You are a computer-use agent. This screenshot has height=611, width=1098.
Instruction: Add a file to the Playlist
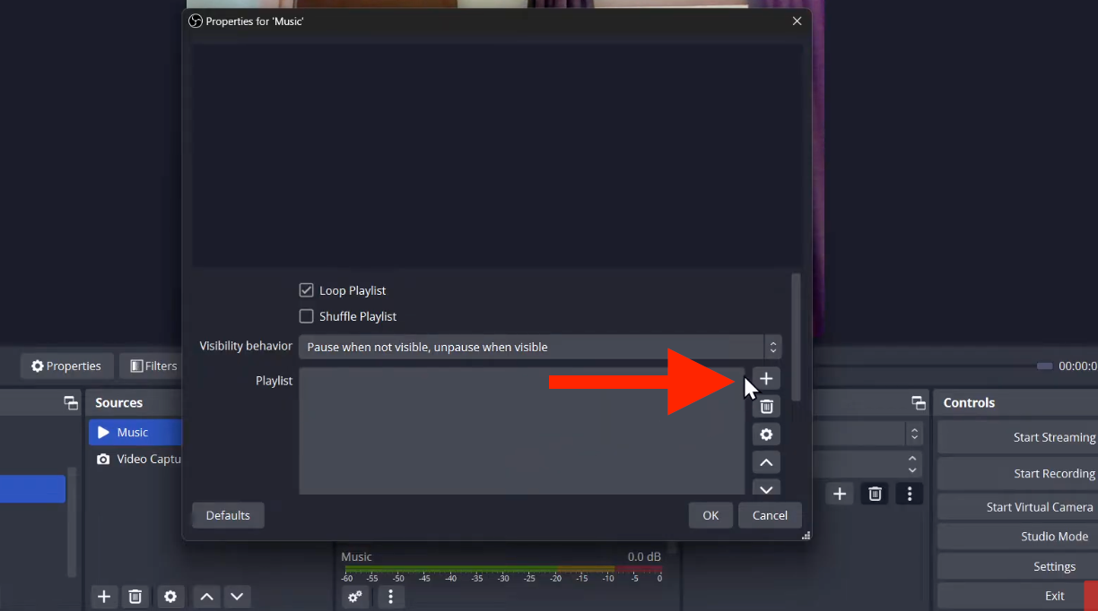tap(766, 379)
